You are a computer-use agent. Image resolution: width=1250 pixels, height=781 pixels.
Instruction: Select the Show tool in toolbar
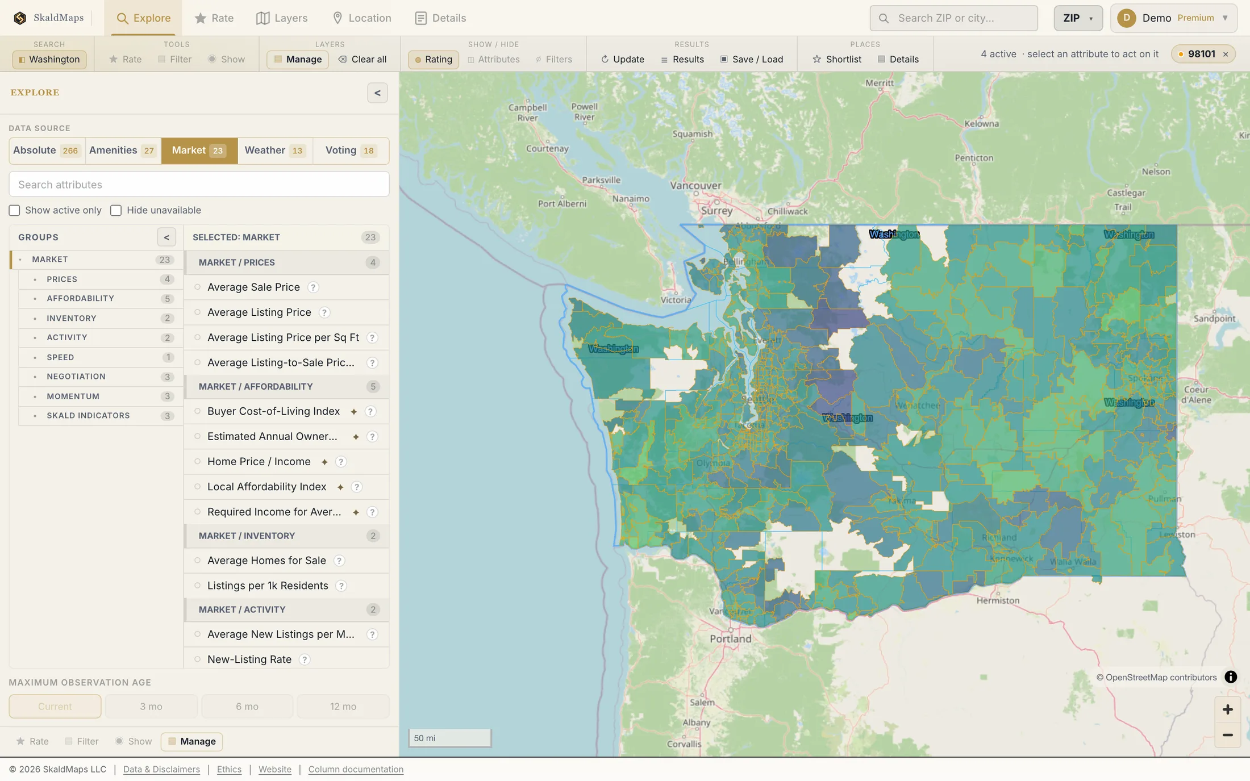coord(227,59)
